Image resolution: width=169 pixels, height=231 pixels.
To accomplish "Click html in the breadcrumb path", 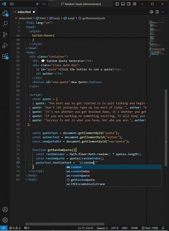I will point(42,18).
